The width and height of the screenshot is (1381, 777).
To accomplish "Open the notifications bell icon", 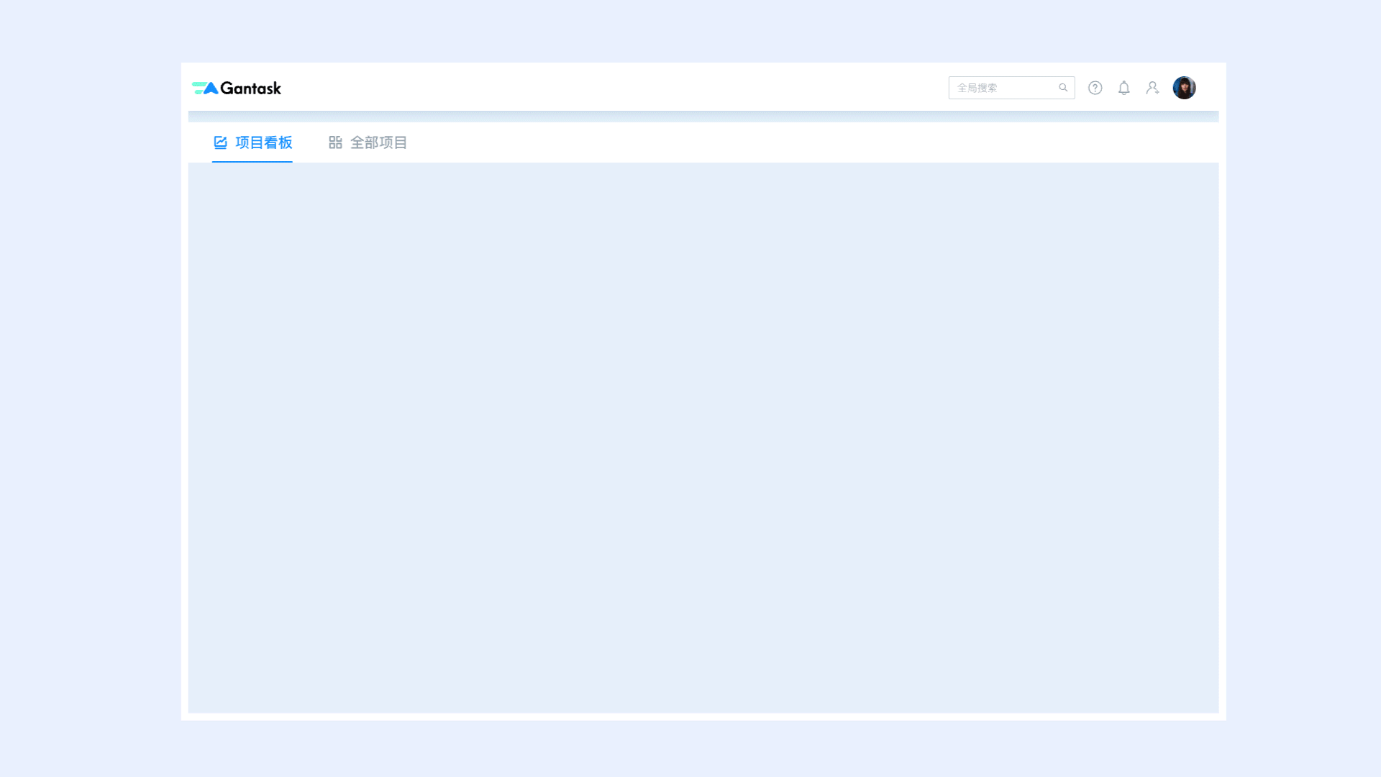I will (1124, 88).
